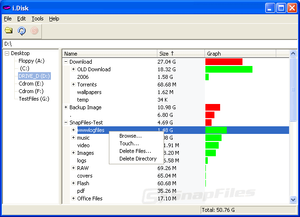Select the (C:) drive in tree
Viewport: 300px width, 217px height.
tap(25, 68)
